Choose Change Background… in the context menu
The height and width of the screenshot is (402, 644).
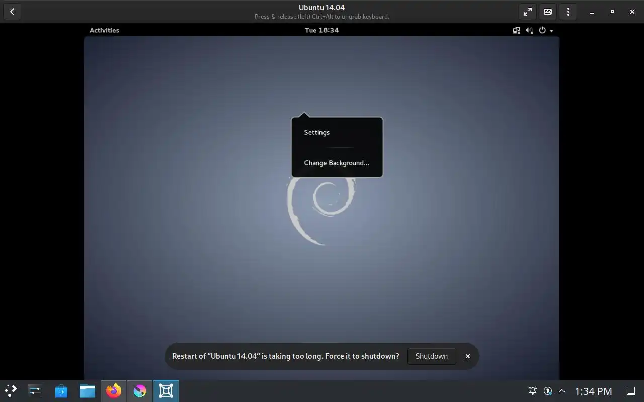click(x=337, y=163)
